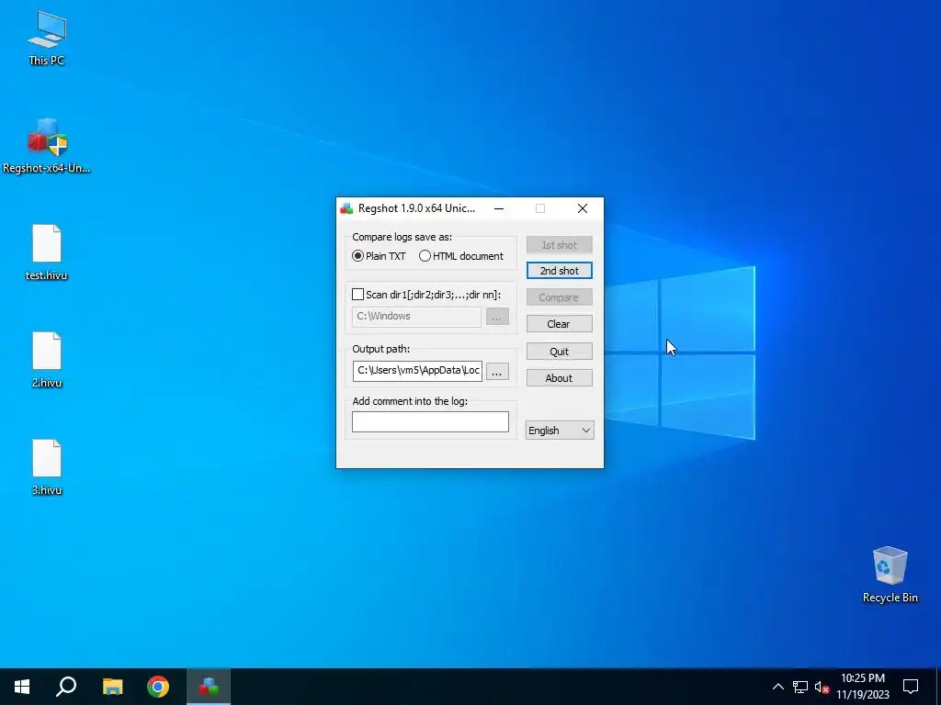Click into the Output path field
Screen dimensions: 941x705
[x=418, y=371]
